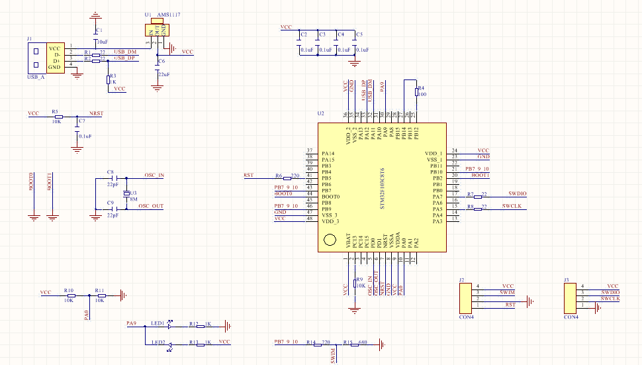The height and width of the screenshot is (365, 642).
Task: Select the R11 10K divider resistor
Action: pos(101,295)
